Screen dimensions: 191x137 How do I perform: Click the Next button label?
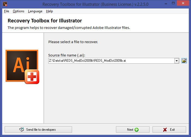point(130,130)
